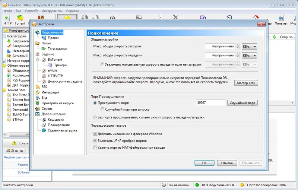298x190 pixels.
Task: Open the Software link in BitComet
Action: 23,172
